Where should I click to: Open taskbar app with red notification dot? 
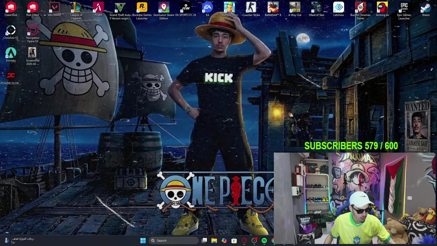point(254,241)
